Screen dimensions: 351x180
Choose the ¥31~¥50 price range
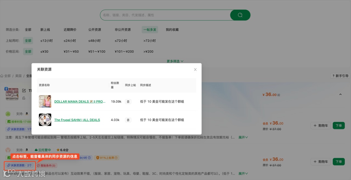(x=71, y=51)
